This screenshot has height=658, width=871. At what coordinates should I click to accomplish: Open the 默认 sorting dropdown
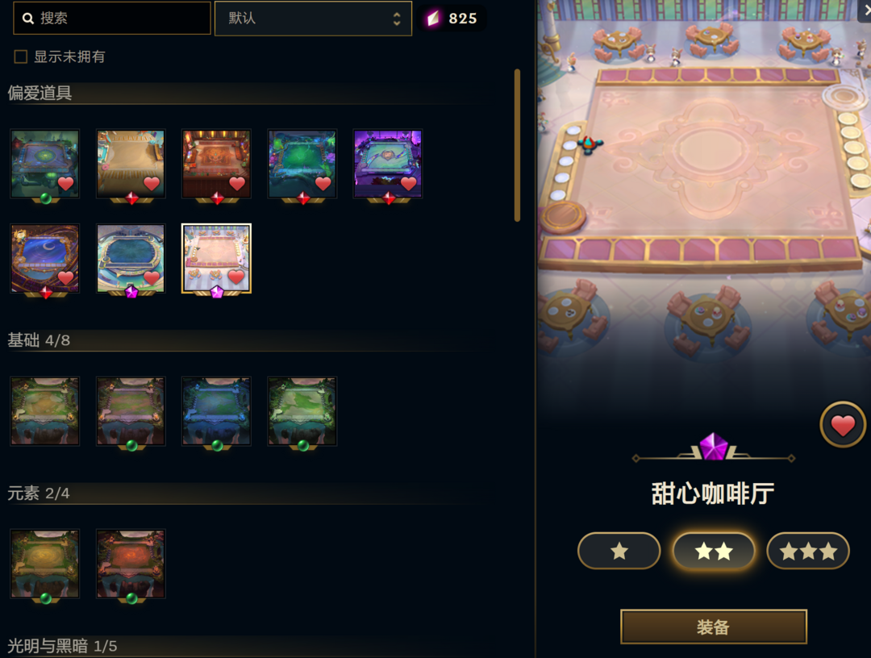pyautogui.click(x=313, y=19)
